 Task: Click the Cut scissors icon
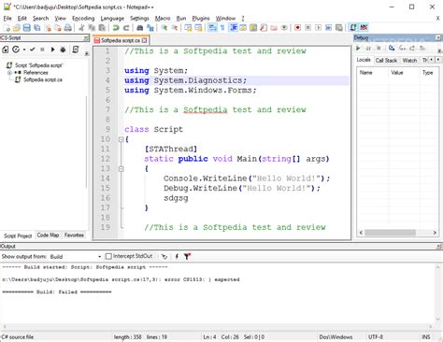pos(81,28)
